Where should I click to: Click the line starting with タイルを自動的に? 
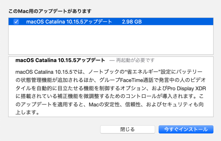pos(111,89)
